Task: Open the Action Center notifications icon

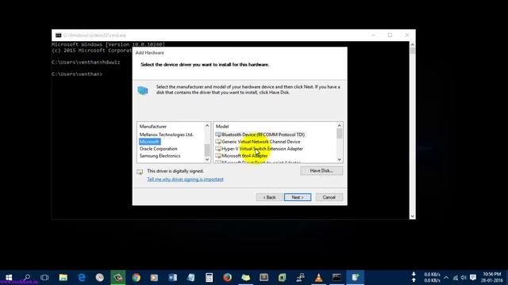Action: tap(473, 278)
